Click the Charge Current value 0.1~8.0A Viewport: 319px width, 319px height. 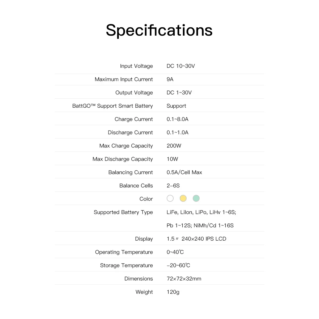pyautogui.click(x=178, y=119)
